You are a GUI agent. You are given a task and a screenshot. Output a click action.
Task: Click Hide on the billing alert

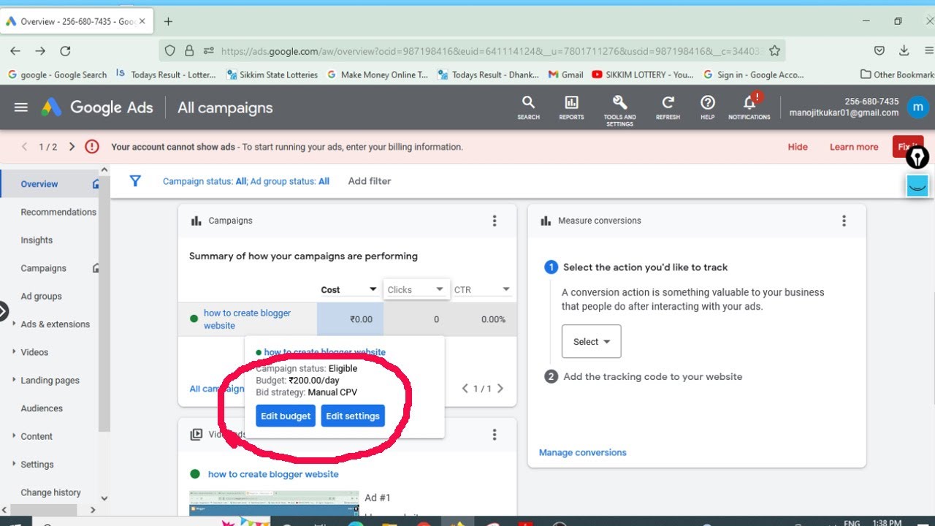pos(798,147)
